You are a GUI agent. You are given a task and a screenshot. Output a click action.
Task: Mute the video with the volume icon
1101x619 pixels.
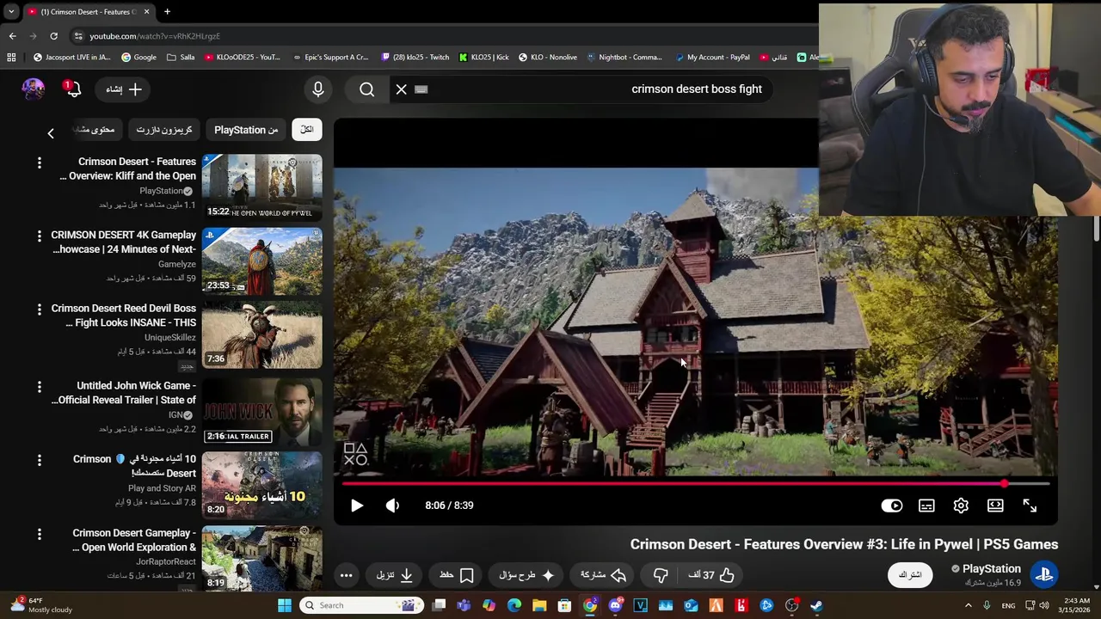(x=392, y=506)
